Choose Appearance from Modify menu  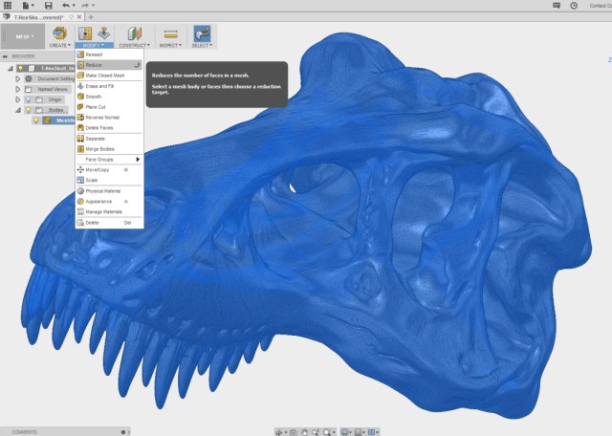click(x=109, y=202)
